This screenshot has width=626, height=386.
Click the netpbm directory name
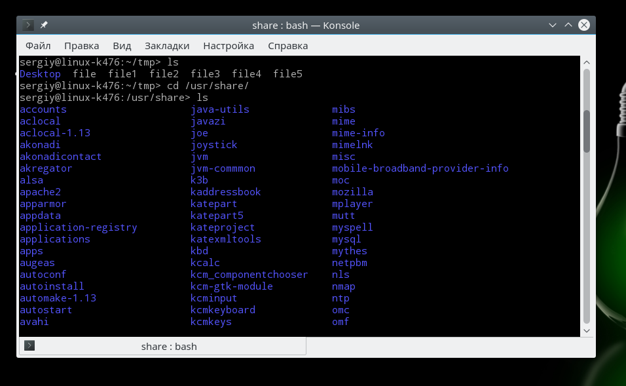pyautogui.click(x=350, y=263)
